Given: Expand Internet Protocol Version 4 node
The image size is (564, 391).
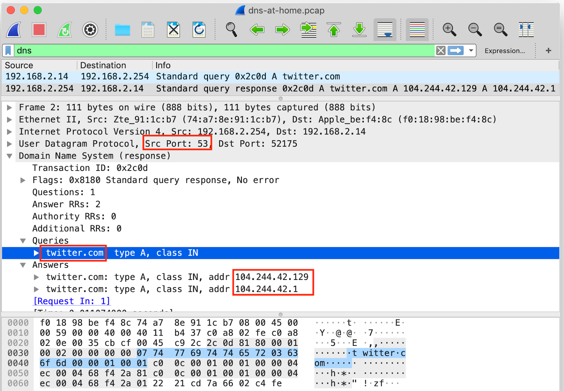Looking at the screenshot, I should pos(10,132).
